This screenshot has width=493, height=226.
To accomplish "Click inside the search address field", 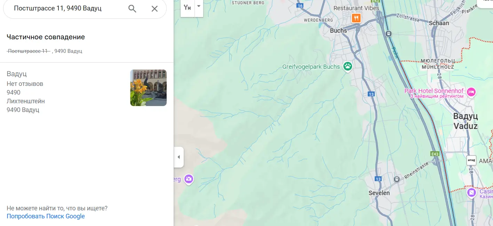I will click(x=66, y=9).
